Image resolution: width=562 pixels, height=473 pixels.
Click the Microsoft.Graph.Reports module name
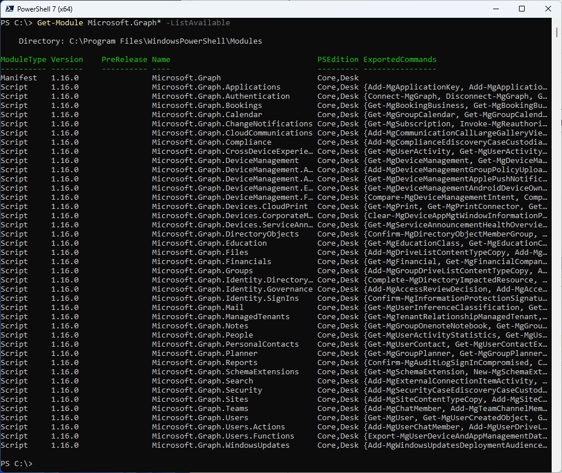point(205,363)
